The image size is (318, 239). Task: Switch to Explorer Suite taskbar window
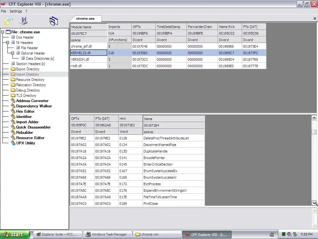tap(57, 234)
